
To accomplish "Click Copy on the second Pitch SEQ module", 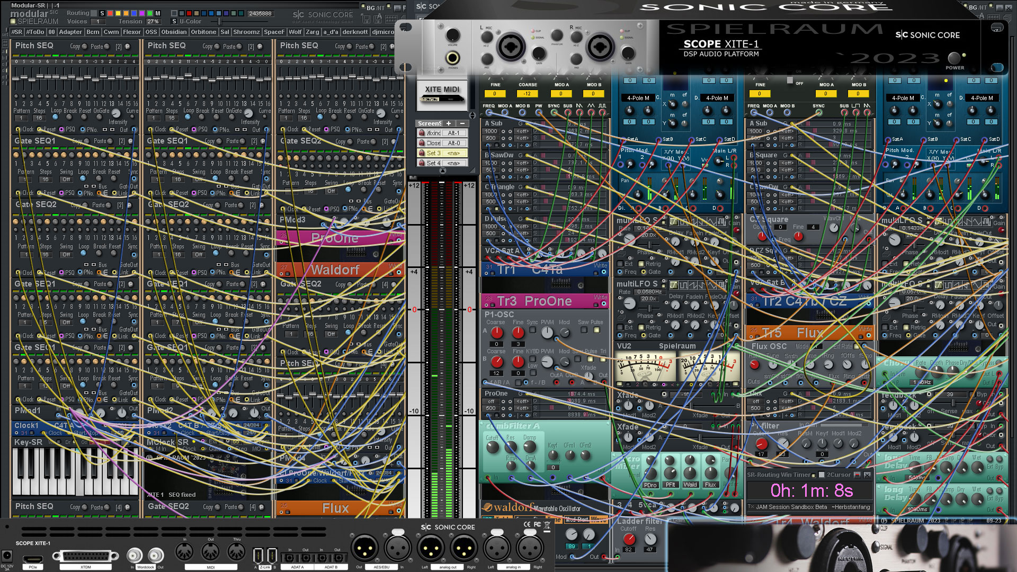I will pos(217,47).
